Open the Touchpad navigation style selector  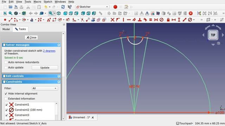[x=185, y=123]
